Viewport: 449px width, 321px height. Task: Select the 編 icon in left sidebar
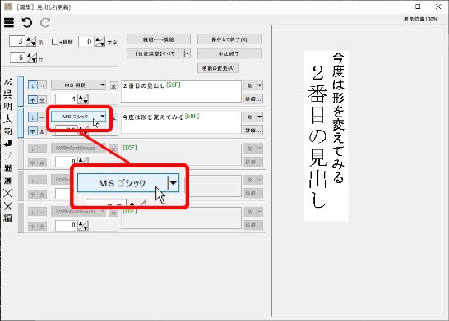pos(7,218)
